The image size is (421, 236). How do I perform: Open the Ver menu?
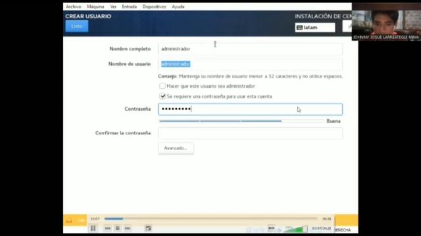pyautogui.click(x=113, y=7)
